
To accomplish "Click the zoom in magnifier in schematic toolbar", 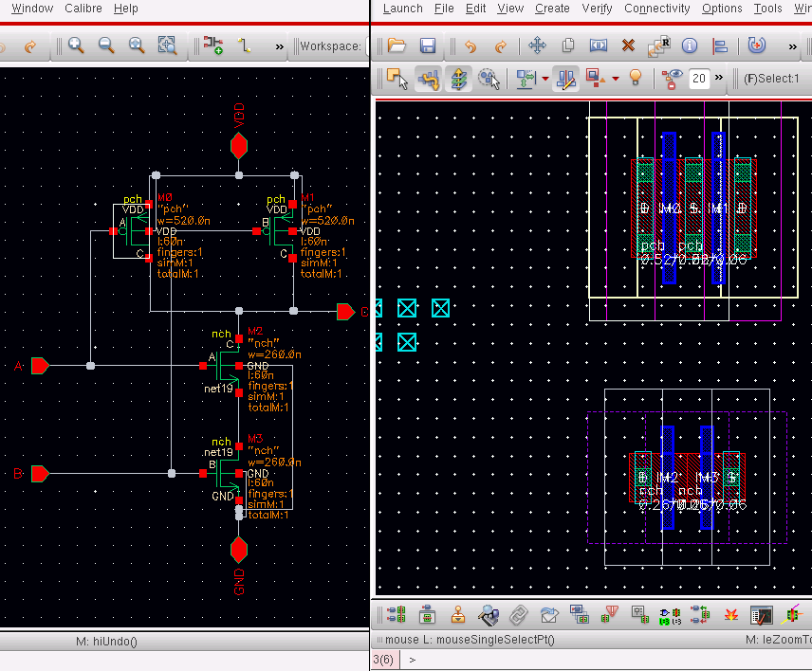I will pyautogui.click(x=76, y=45).
